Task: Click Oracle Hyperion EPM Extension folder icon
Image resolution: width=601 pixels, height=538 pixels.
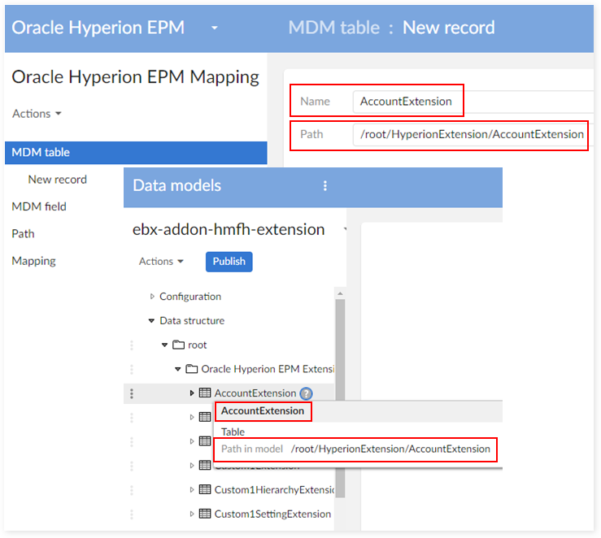Action: (192, 369)
